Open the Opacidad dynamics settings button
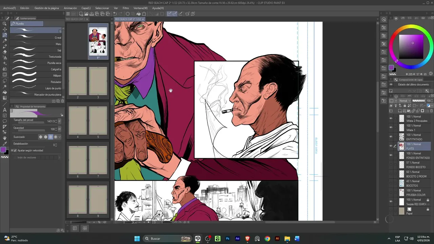Screen dimensions: 434x244 (60, 129)
